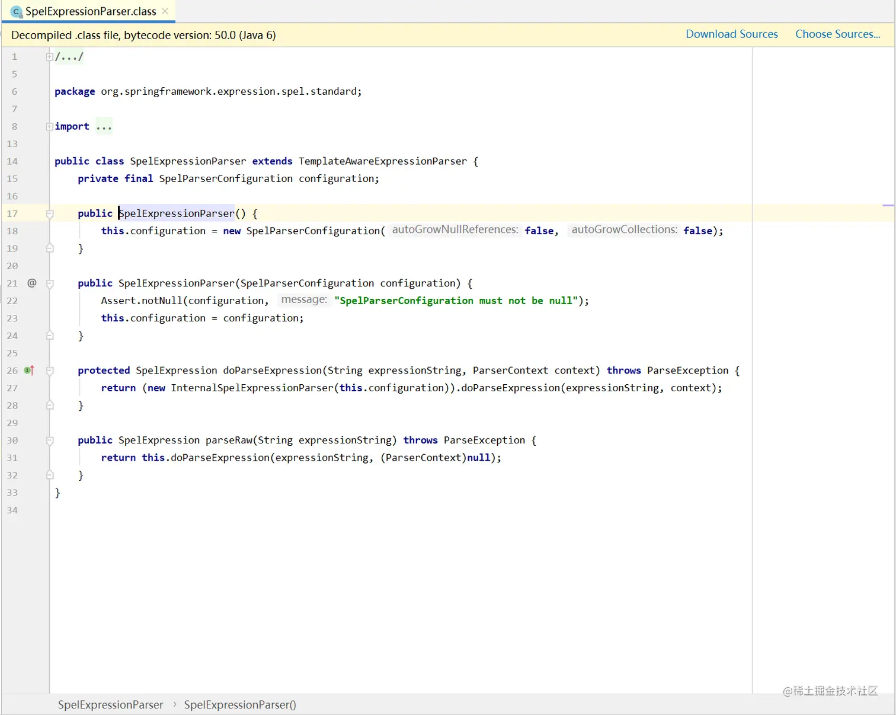Viewport: 896px width, 715px height.
Task: Expand the folded import block on line 8
Action: tap(50, 126)
